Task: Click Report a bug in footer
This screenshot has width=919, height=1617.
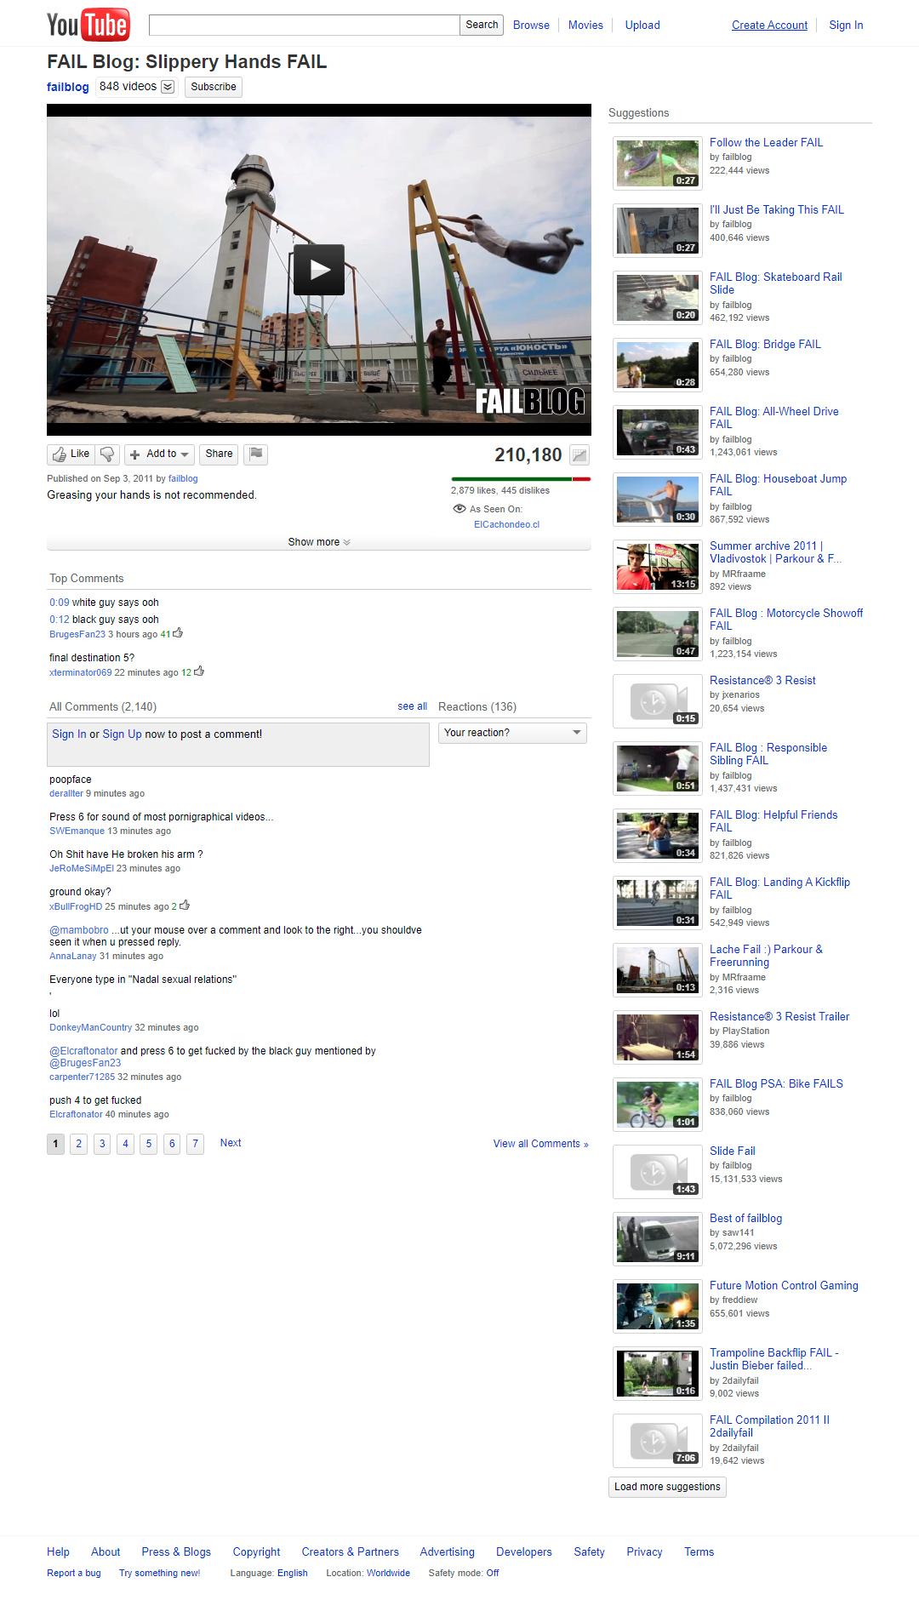Action: (x=74, y=1573)
